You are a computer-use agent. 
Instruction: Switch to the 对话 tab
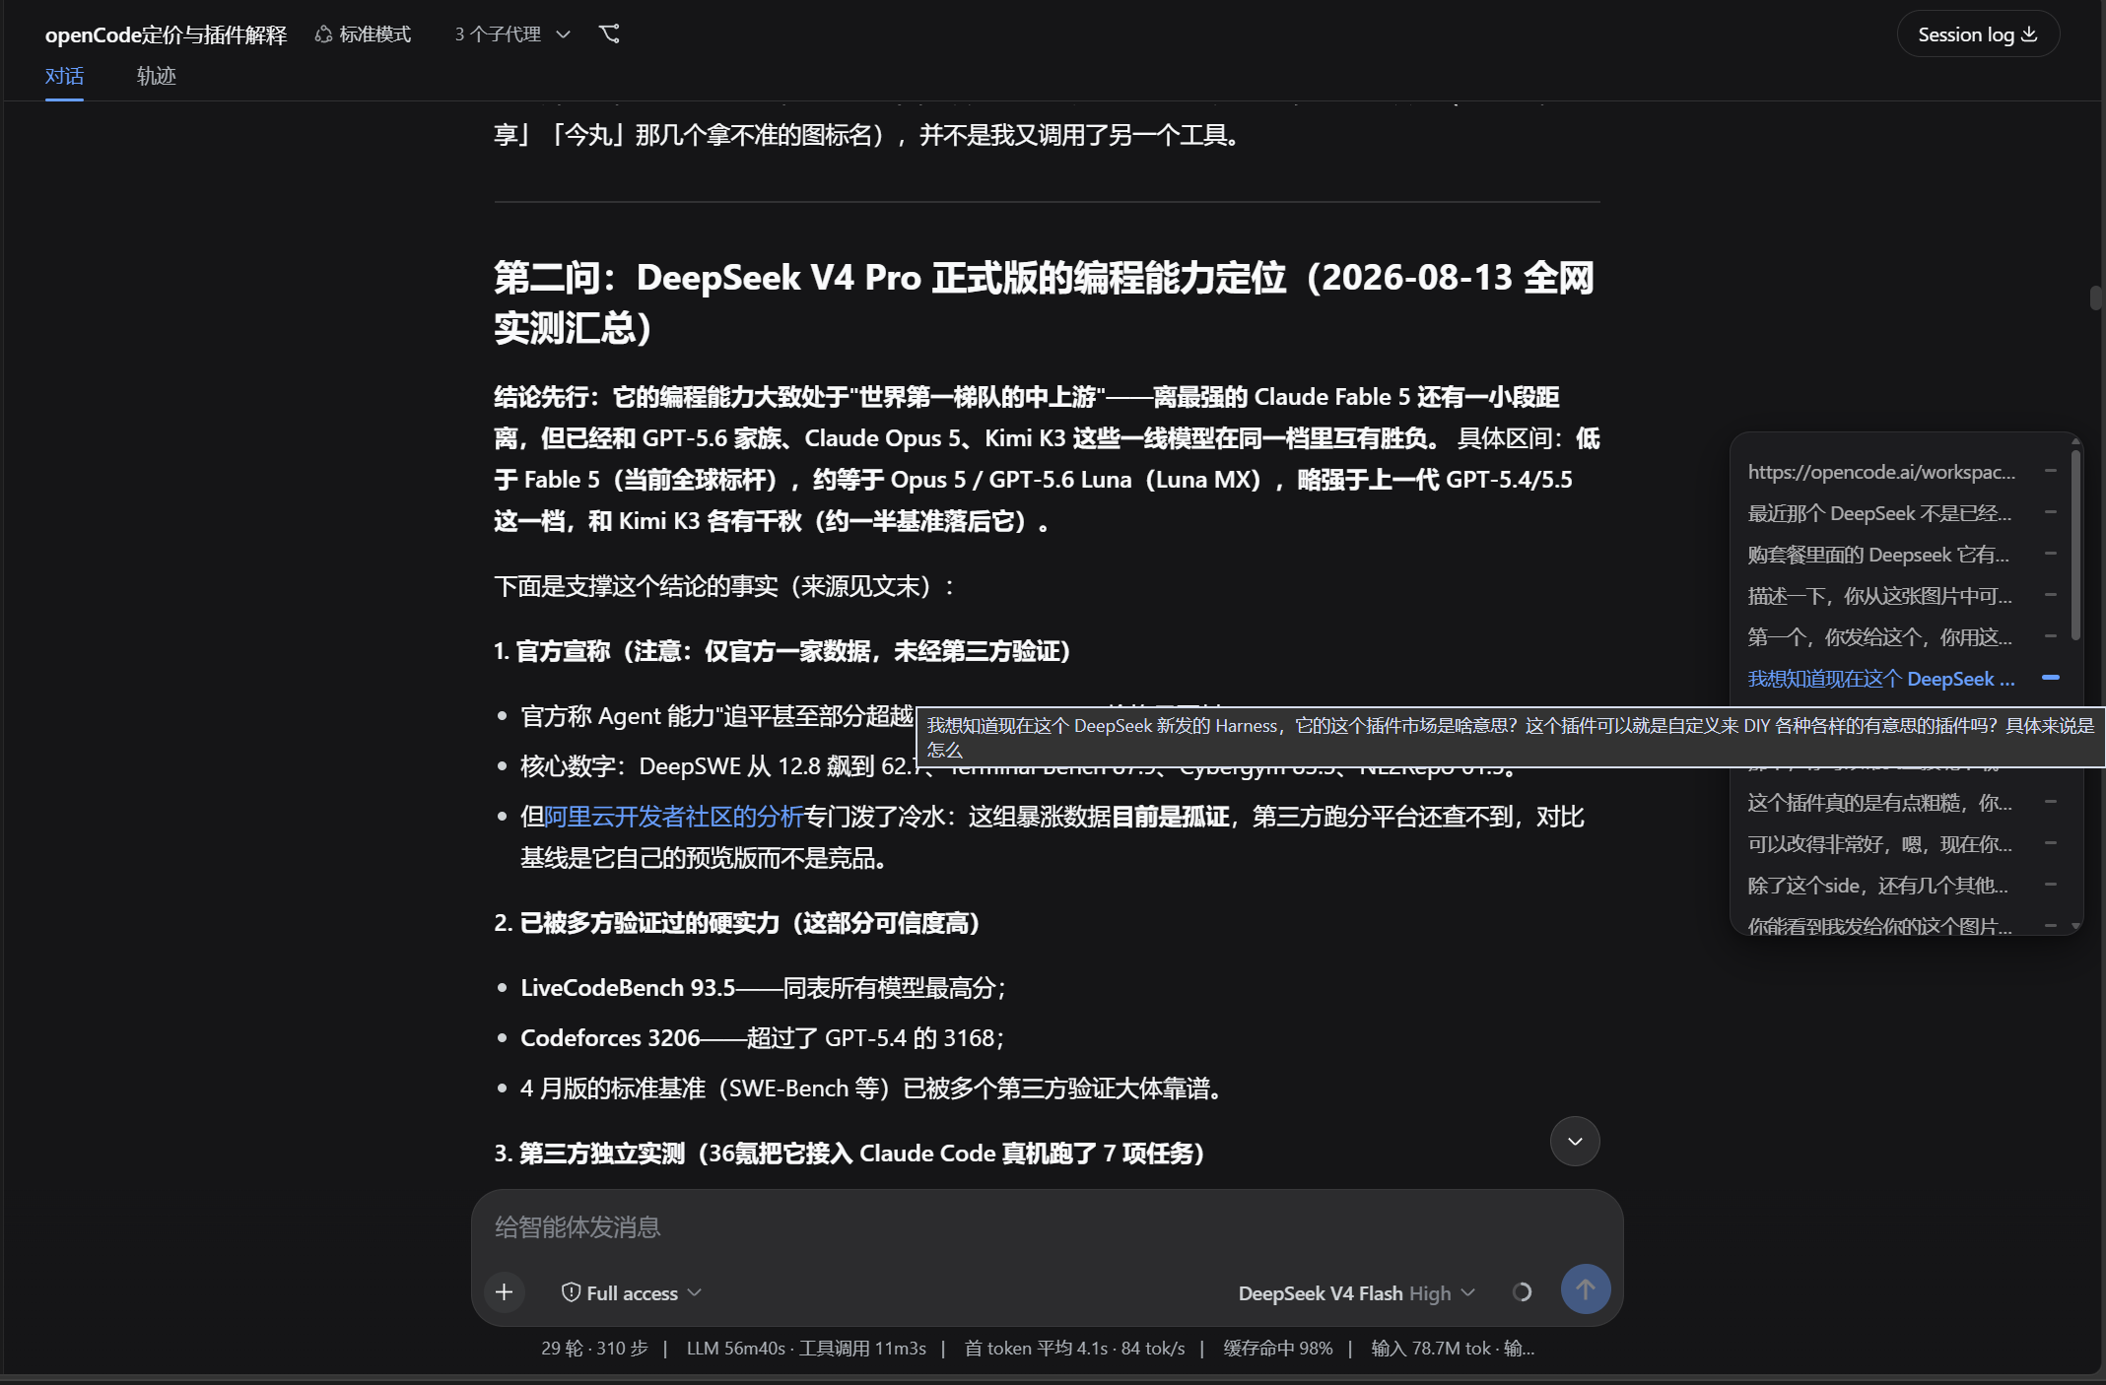point(64,76)
